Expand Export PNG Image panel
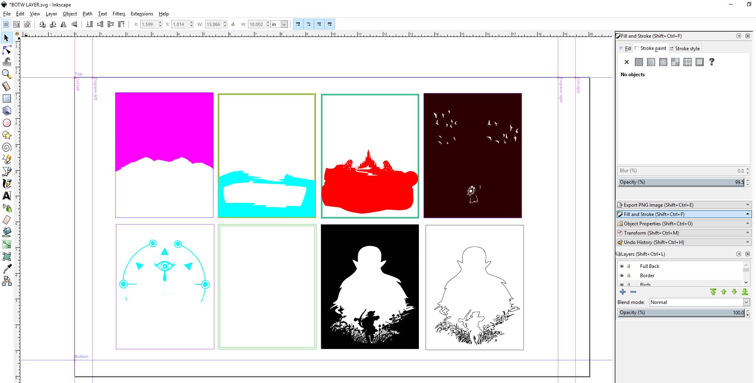Image resolution: width=756 pixels, height=383 pixels. (x=684, y=205)
